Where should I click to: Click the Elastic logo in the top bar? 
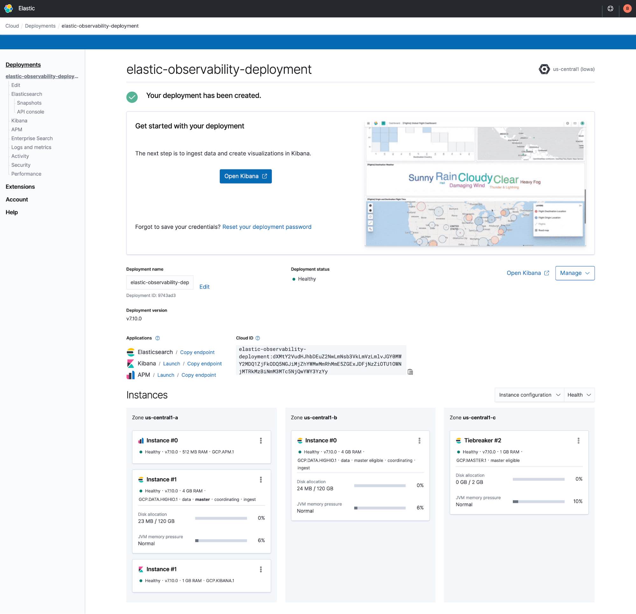9,8
